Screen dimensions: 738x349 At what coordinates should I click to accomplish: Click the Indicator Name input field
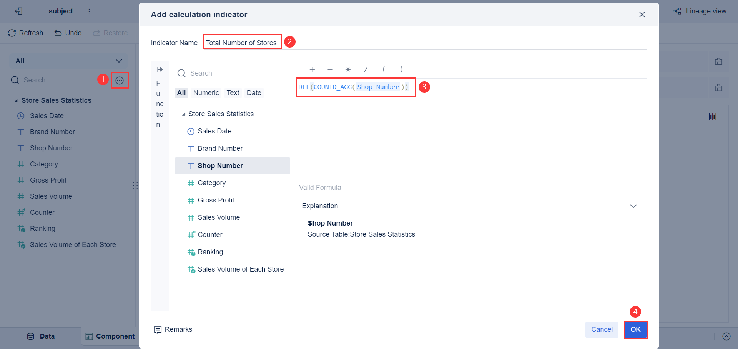click(242, 42)
